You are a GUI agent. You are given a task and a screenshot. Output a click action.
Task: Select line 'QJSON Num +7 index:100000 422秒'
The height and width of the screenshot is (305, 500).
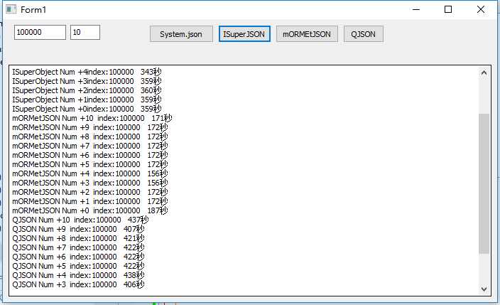(78, 248)
